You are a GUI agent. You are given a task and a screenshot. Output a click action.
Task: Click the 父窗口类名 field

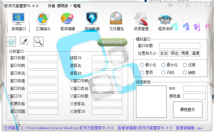pyautogui.click(x=107, y=89)
